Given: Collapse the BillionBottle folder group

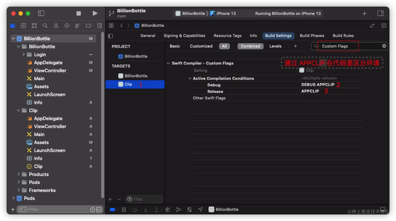Looking at the screenshot, I should coord(18,46).
